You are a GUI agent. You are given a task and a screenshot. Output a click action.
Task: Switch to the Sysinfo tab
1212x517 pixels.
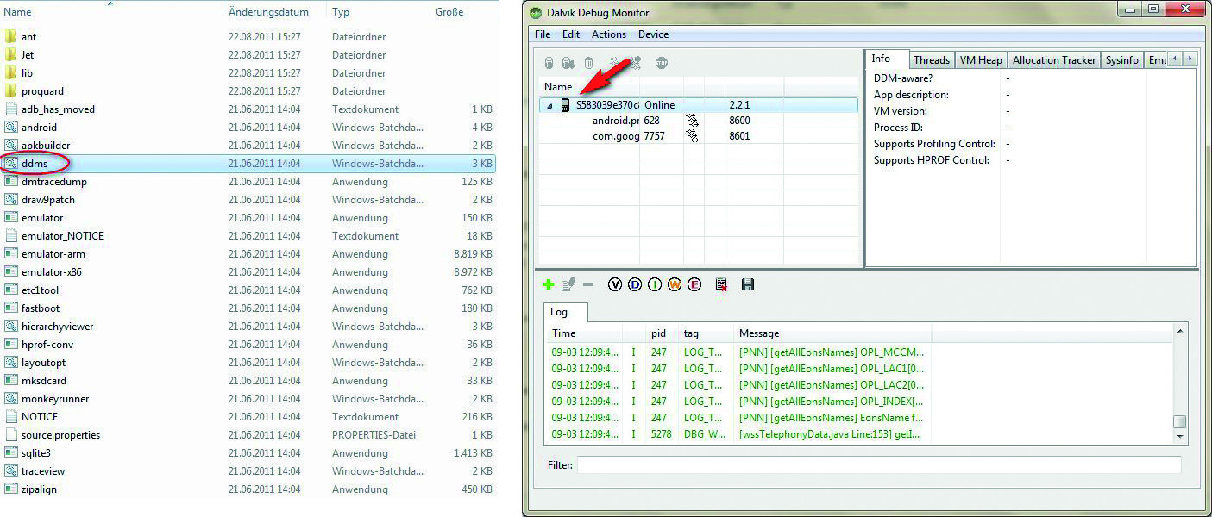[1122, 59]
